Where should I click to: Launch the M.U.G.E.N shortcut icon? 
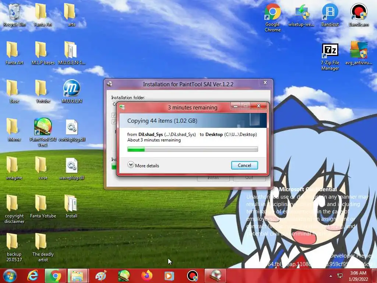click(x=72, y=91)
